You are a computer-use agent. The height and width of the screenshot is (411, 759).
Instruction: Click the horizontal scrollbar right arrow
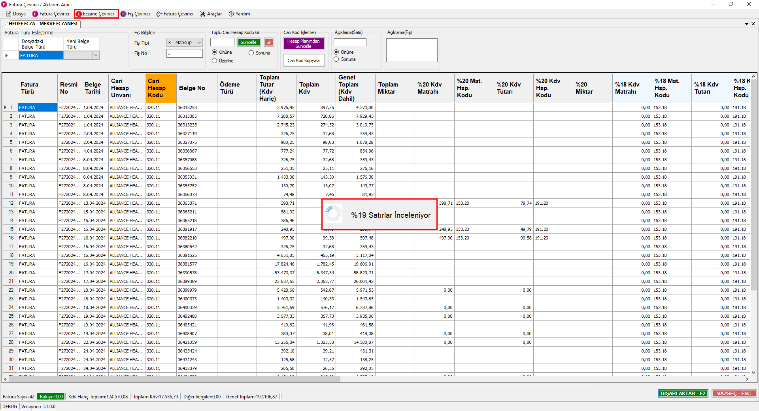tap(747, 379)
